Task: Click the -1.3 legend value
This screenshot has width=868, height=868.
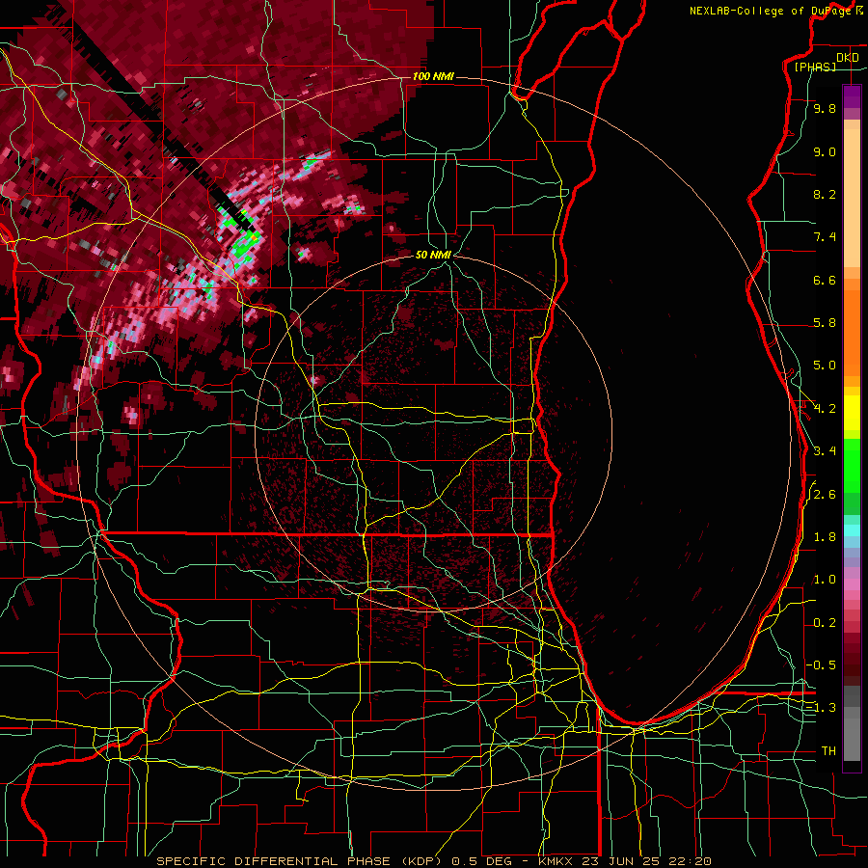Action: tap(822, 708)
